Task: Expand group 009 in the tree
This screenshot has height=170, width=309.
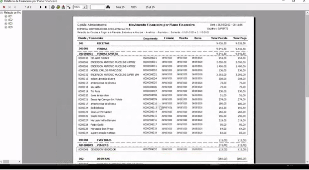Action: 6,27
